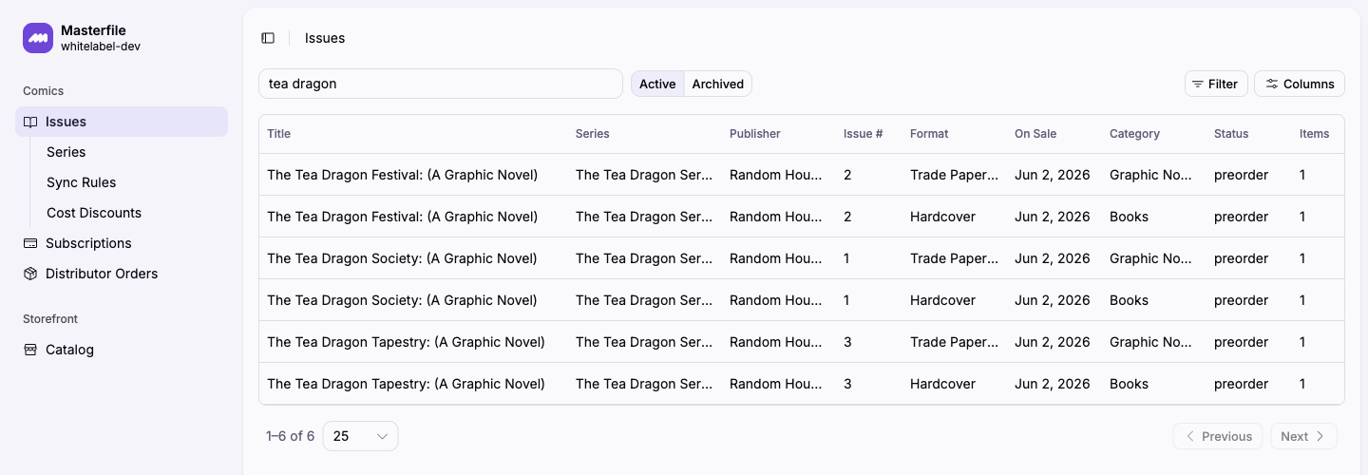Open Tea Dragon Tapestry Hardcover row title

(x=407, y=384)
